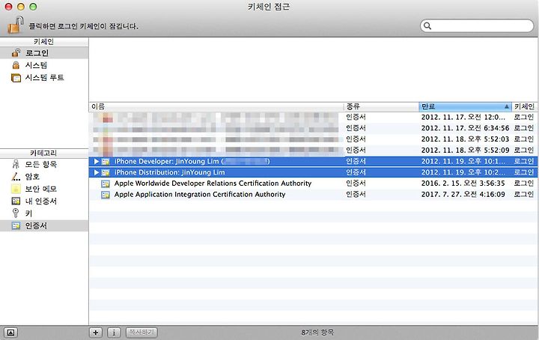The width and height of the screenshot is (539, 340).
Task: Click certificate icon of iPhone Distribution row
Action: coord(106,172)
